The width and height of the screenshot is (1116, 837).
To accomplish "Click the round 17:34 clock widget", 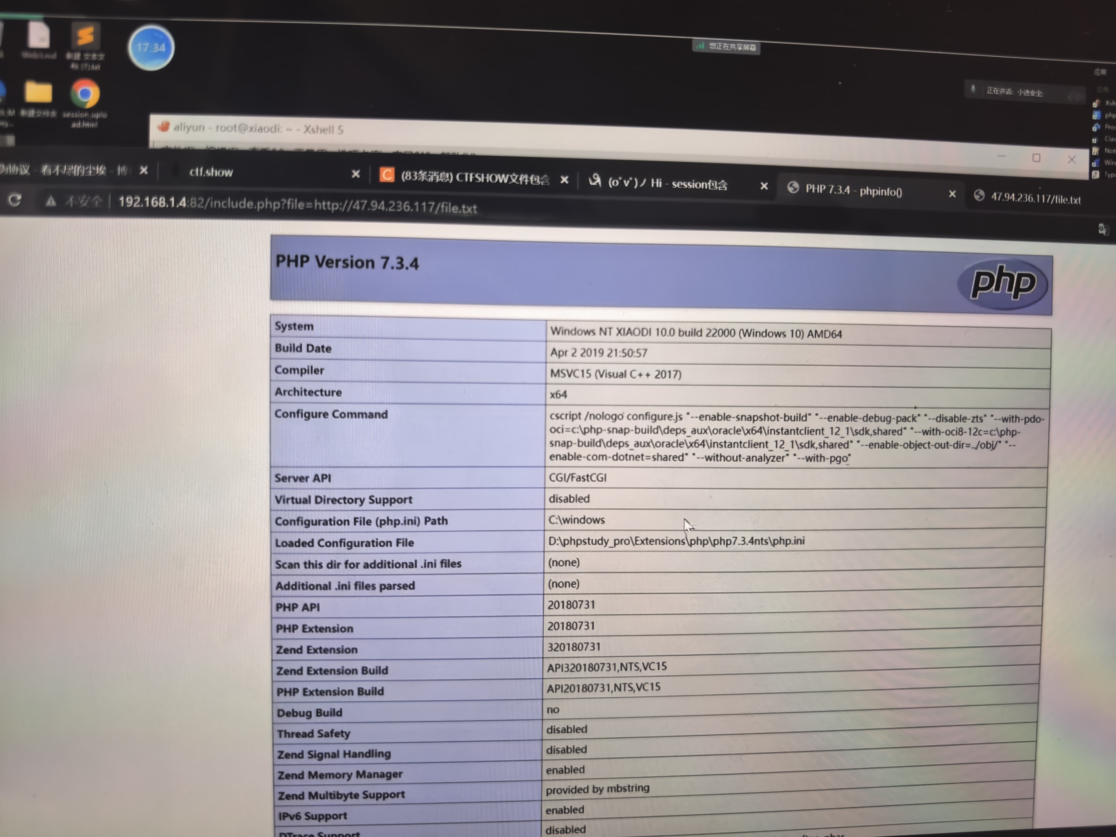I will pyautogui.click(x=151, y=48).
